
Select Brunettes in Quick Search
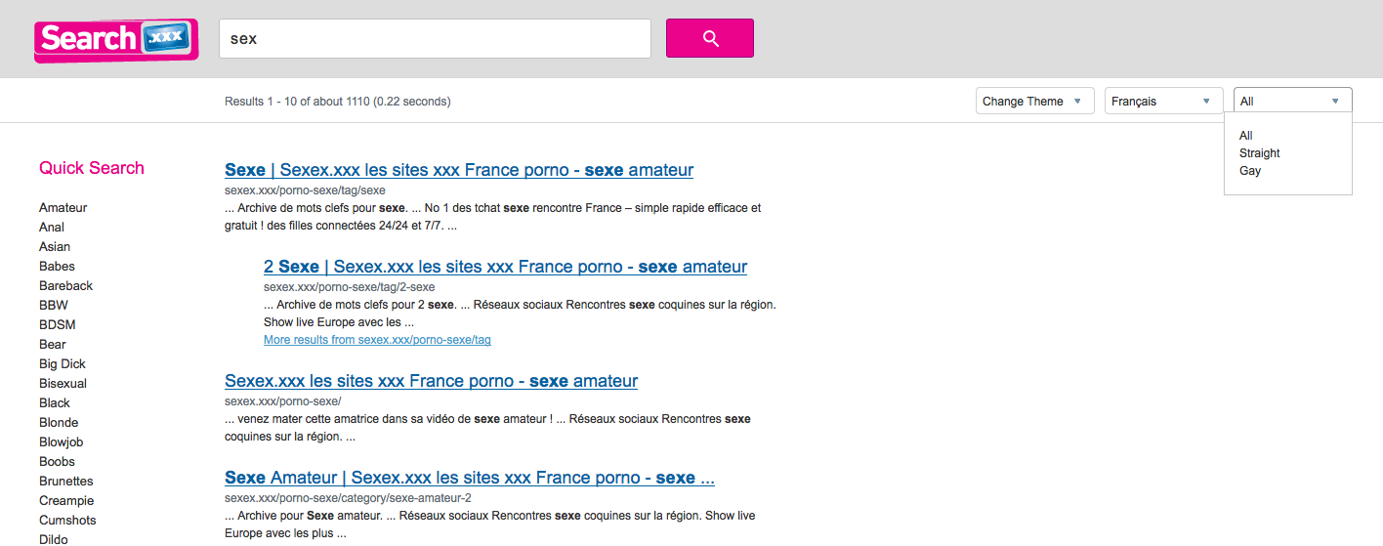tap(66, 482)
